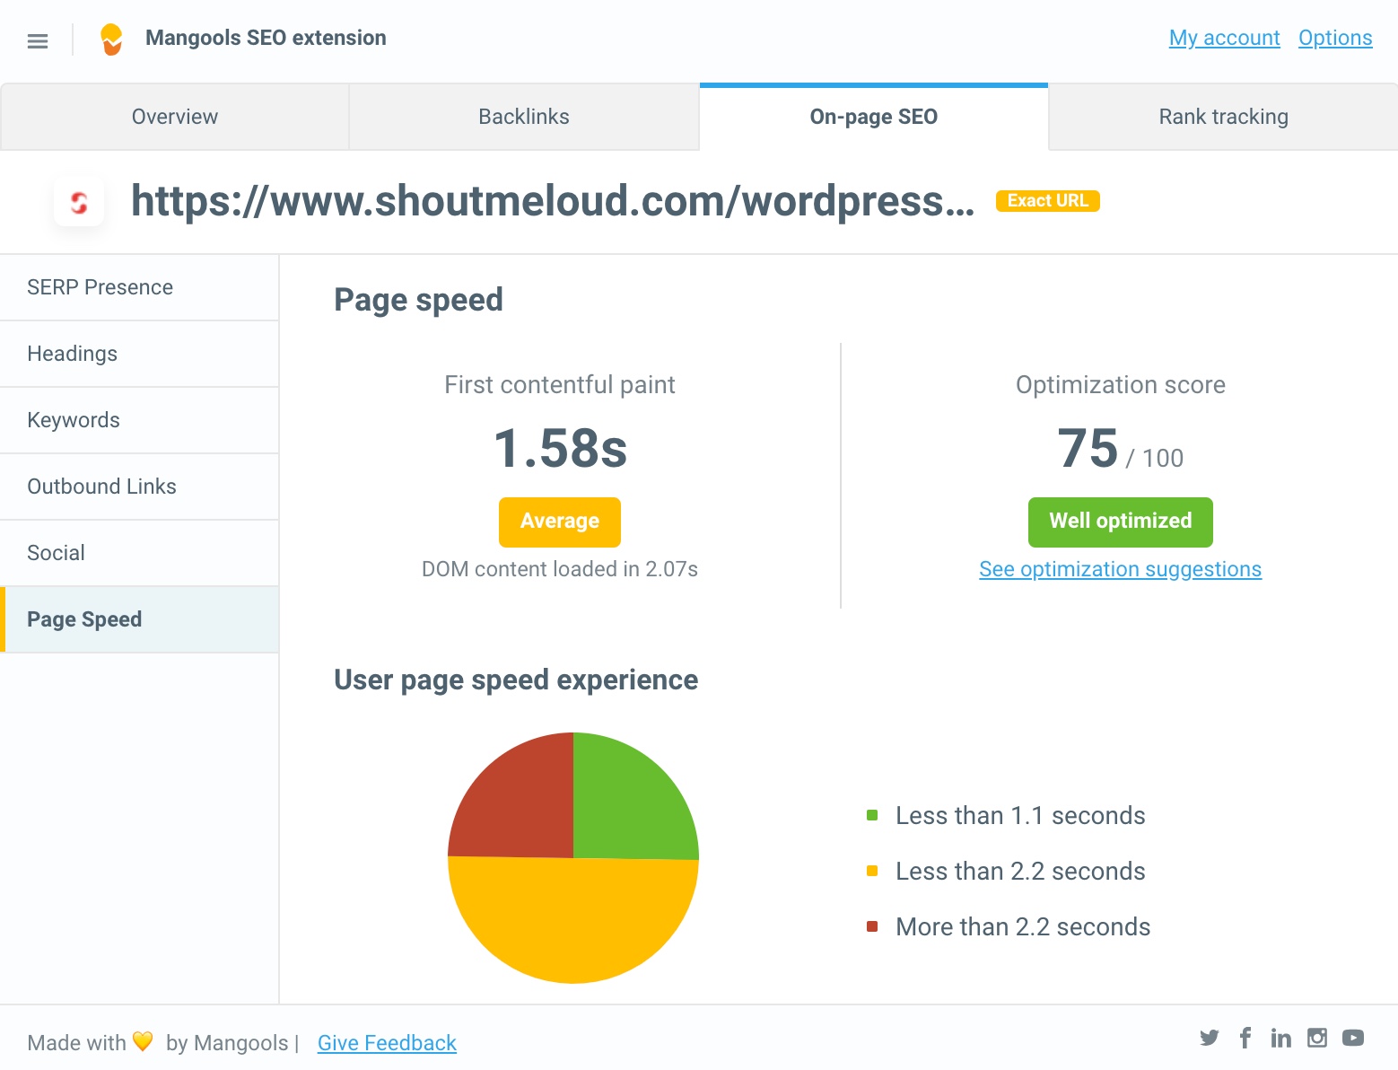Select the On-page SEO tab
The height and width of the screenshot is (1070, 1398).
pyautogui.click(x=874, y=117)
